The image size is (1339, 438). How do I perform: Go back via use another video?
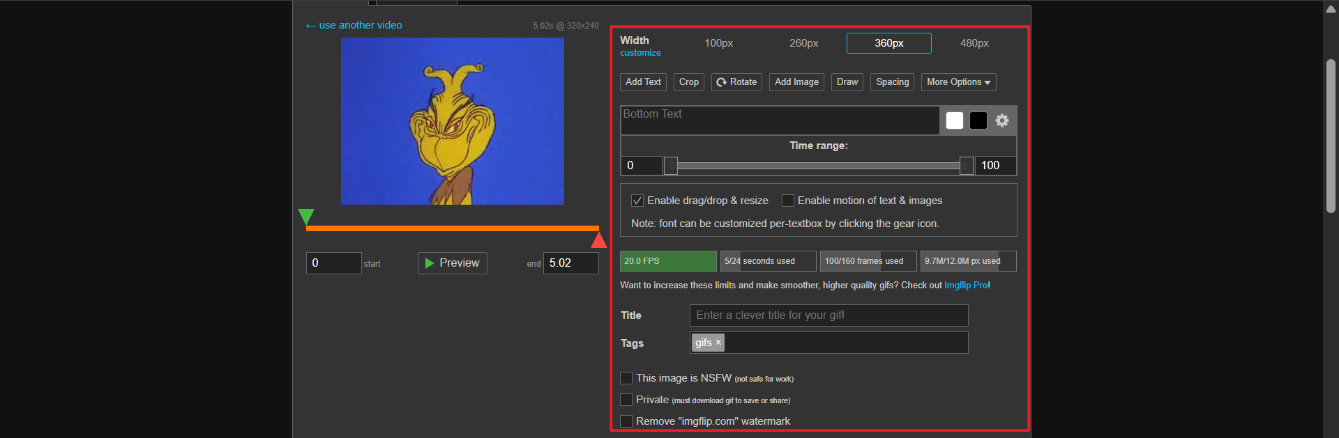click(x=354, y=25)
